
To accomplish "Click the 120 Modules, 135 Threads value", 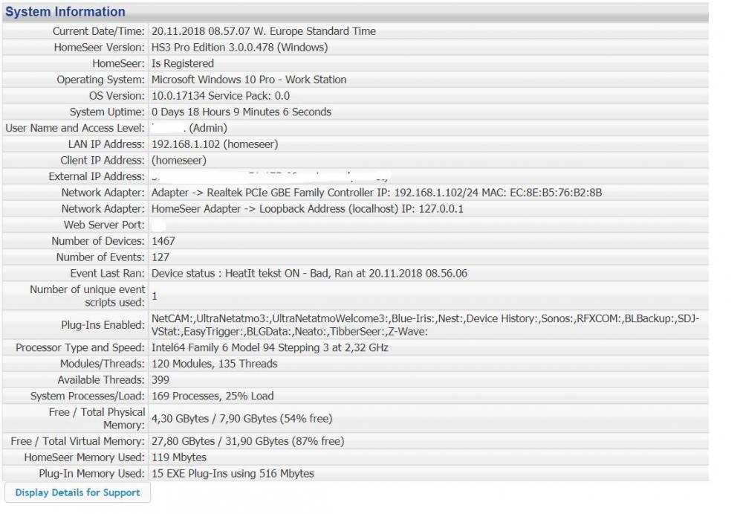I will click(214, 364).
